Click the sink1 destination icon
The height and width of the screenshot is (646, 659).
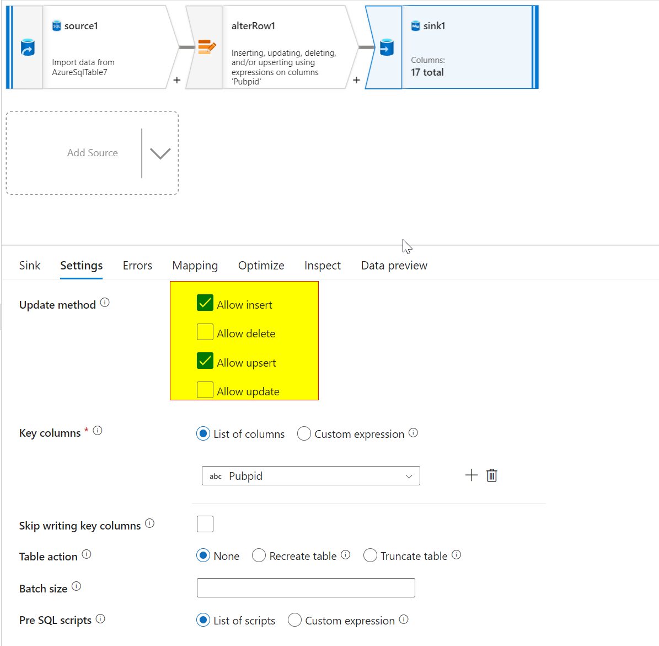(x=387, y=47)
